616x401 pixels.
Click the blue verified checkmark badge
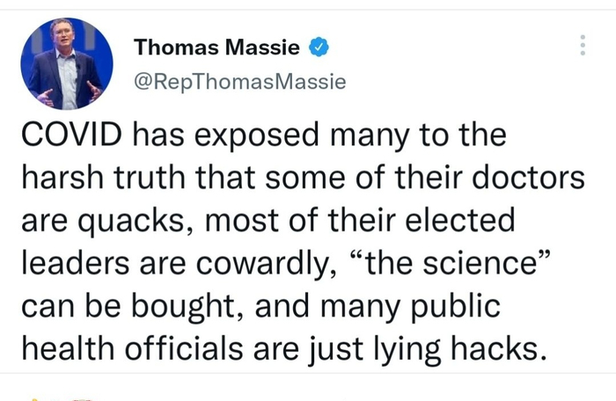(322, 47)
